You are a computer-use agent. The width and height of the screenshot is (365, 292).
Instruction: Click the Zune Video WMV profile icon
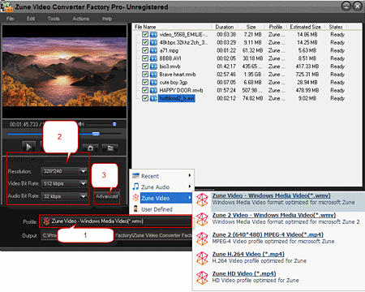click(202, 200)
